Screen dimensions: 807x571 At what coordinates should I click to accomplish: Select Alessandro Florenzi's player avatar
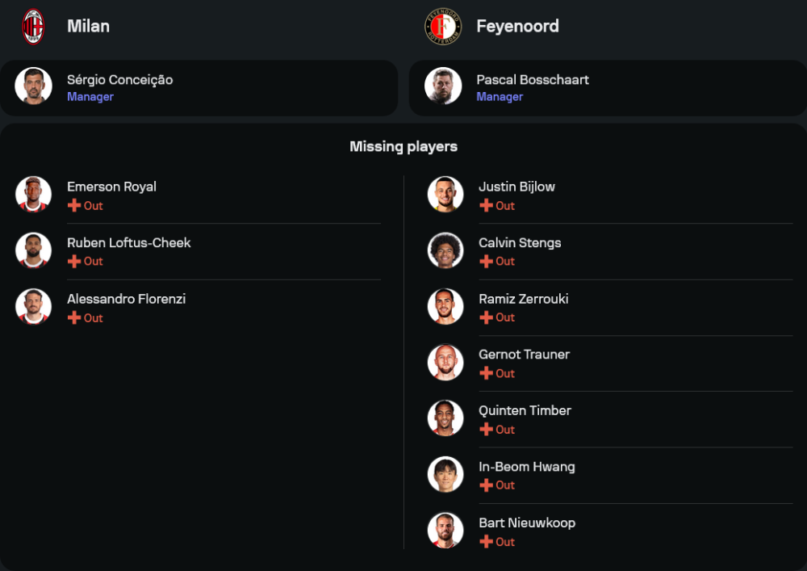pos(33,307)
